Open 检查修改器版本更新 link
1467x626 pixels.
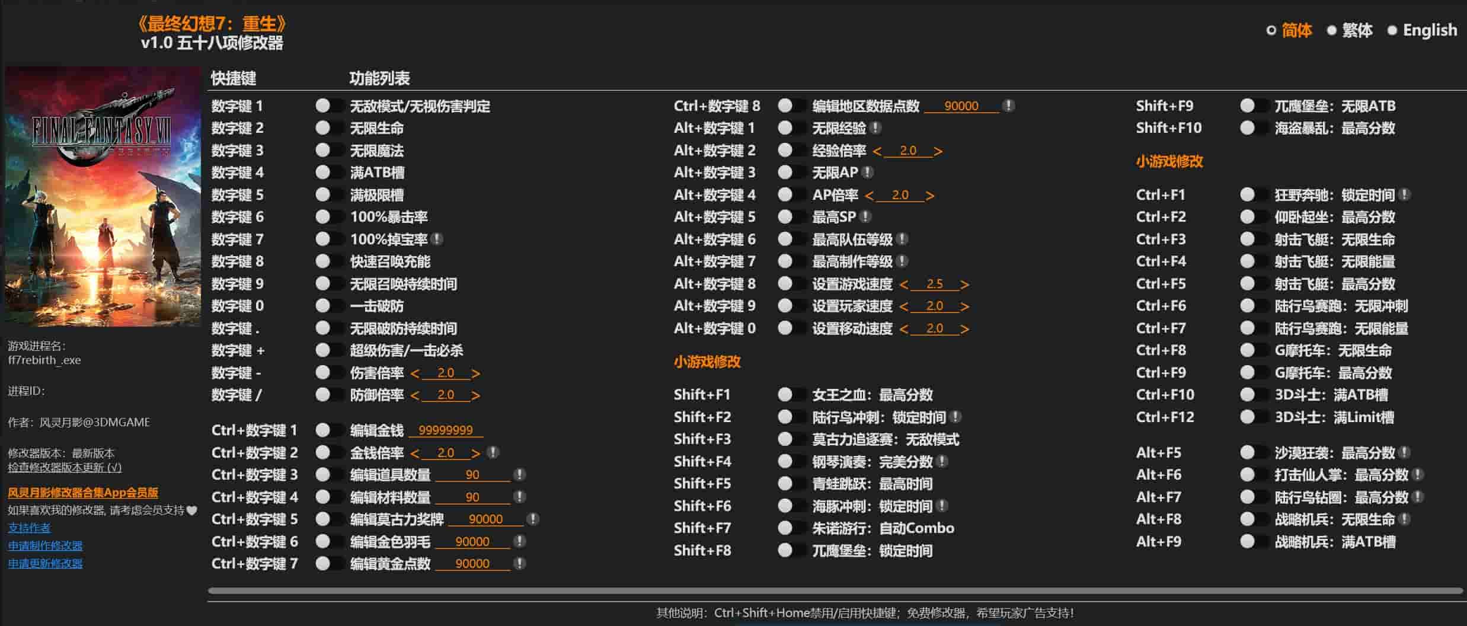coord(65,467)
